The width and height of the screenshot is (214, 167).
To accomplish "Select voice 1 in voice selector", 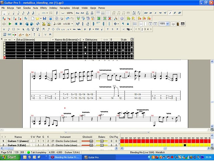I will (x=139, y=29).
